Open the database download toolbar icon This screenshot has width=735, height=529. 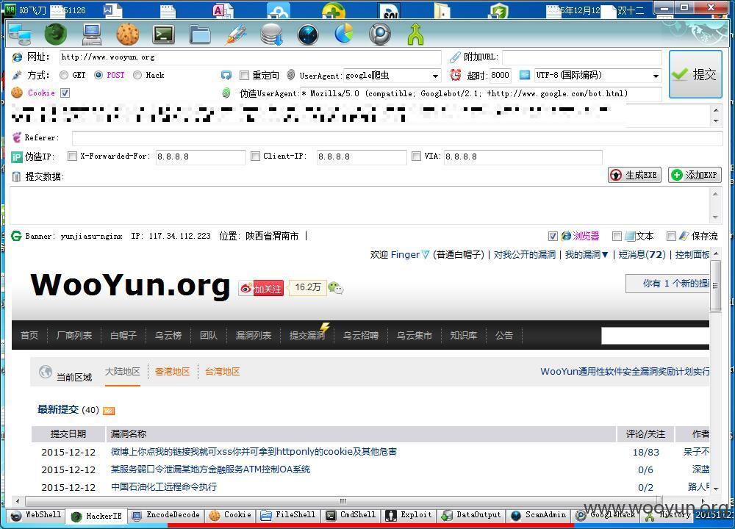tap(271, 35)
